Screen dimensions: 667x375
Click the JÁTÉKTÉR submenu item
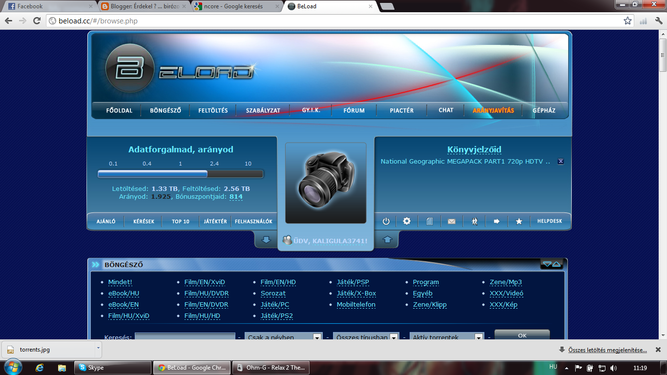216,221
